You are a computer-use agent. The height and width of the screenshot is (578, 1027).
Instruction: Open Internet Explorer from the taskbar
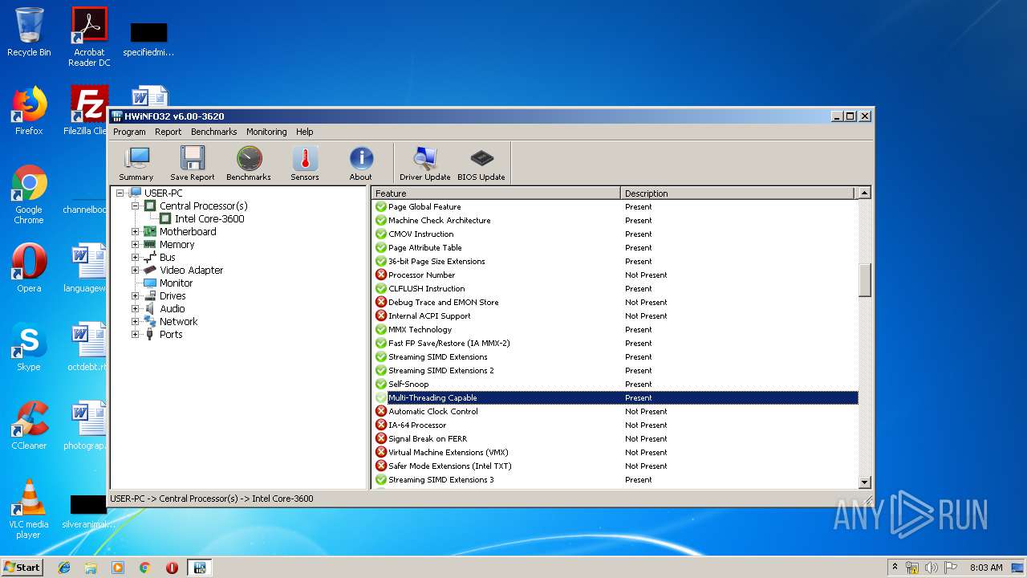[x=64, y=568]
